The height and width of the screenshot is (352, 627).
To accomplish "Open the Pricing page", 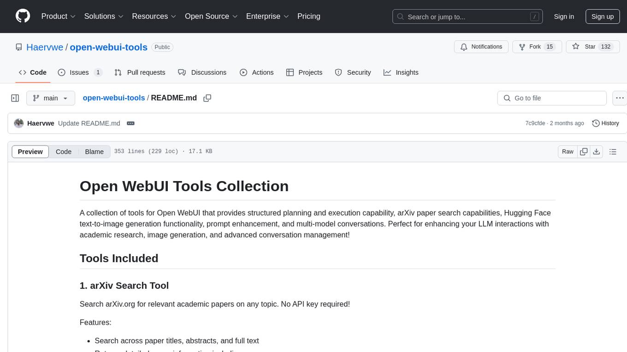I will pyautogui.click(x=309, y=16).
